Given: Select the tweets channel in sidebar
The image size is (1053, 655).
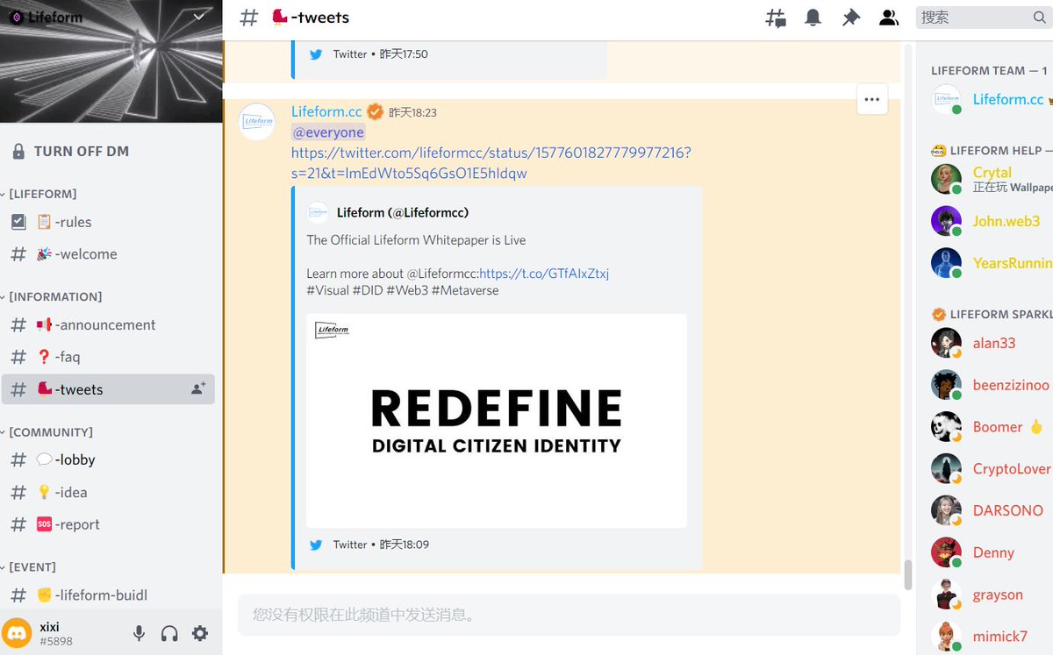Looking at the screenshot, I should (x=109, y=389).
